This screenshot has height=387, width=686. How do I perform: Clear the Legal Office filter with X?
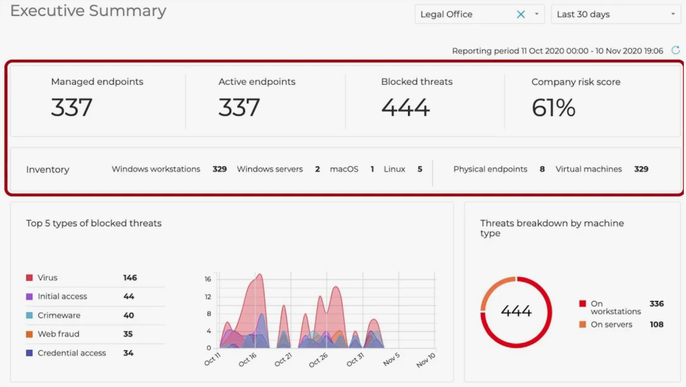[x=521, y=14]
